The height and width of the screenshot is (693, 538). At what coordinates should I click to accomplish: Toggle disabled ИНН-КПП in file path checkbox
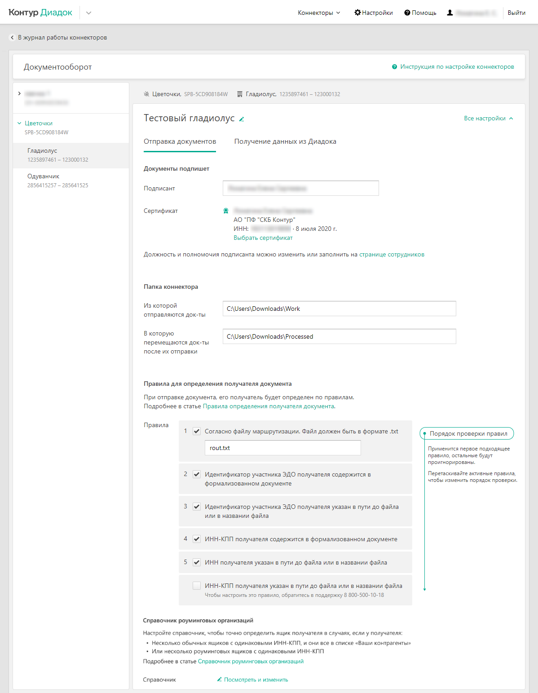point(197,586)
